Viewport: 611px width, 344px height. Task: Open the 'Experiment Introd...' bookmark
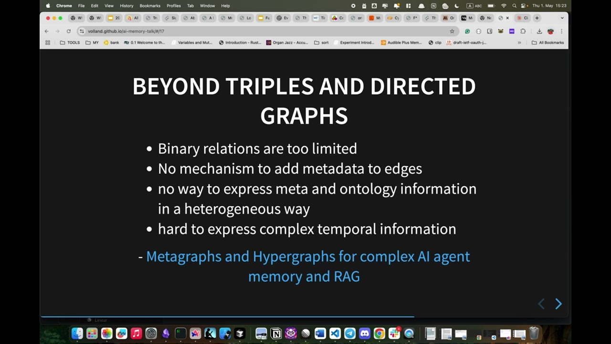(x=354, y=43)
